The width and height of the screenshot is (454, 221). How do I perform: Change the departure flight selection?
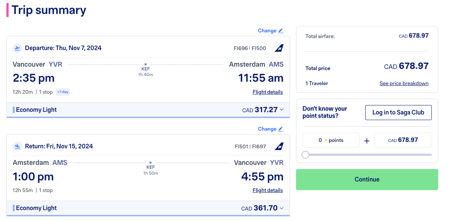tap(267, 31)
